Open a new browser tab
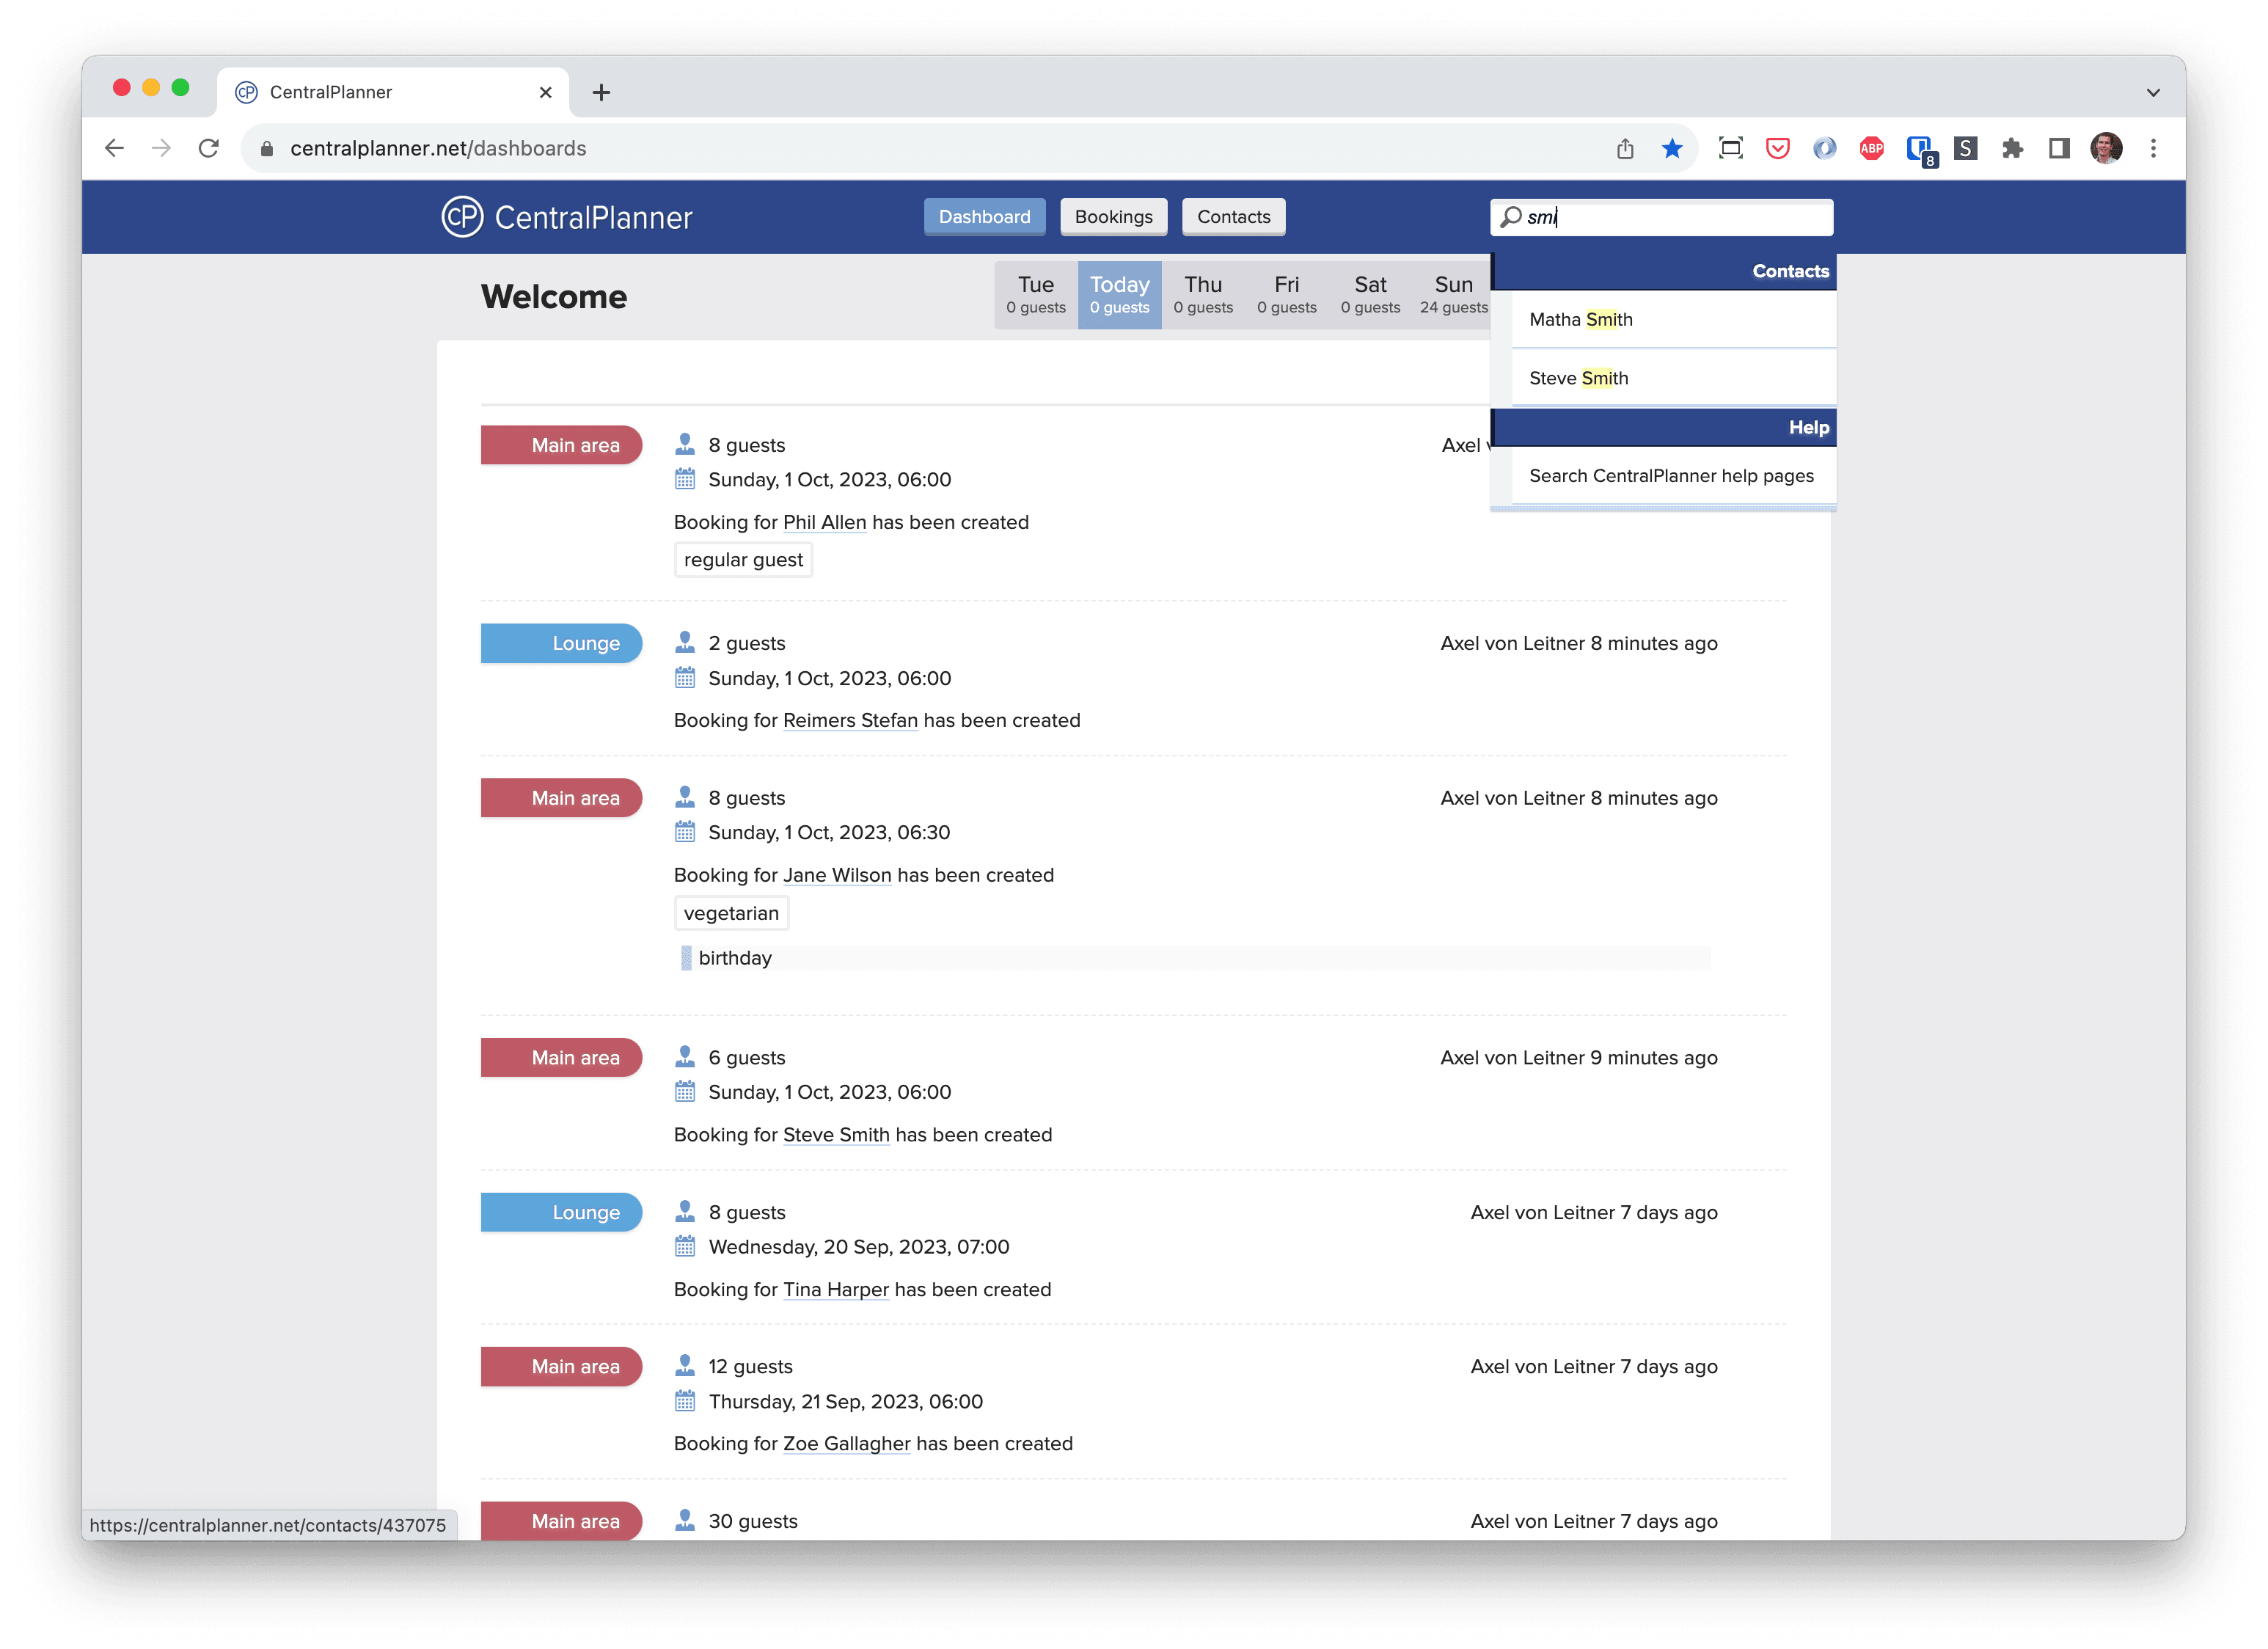 (601, 92)
